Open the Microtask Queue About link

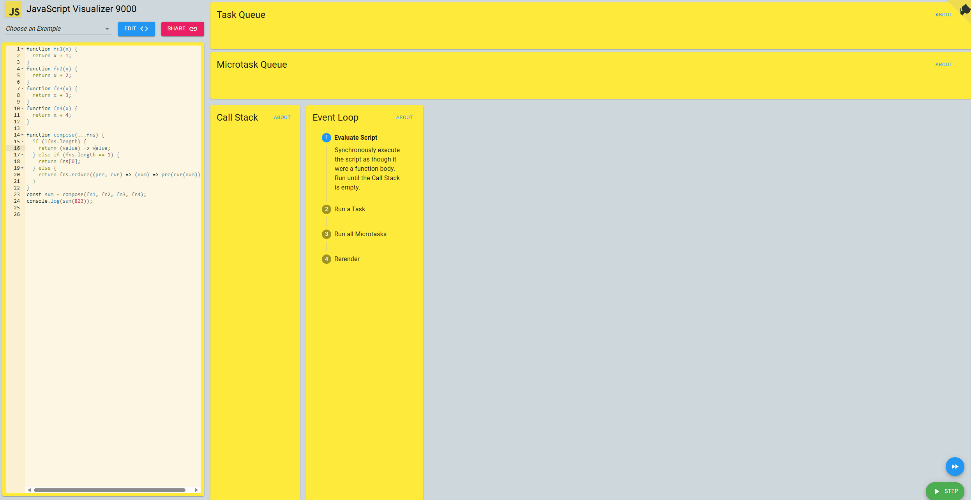(943, 65)
